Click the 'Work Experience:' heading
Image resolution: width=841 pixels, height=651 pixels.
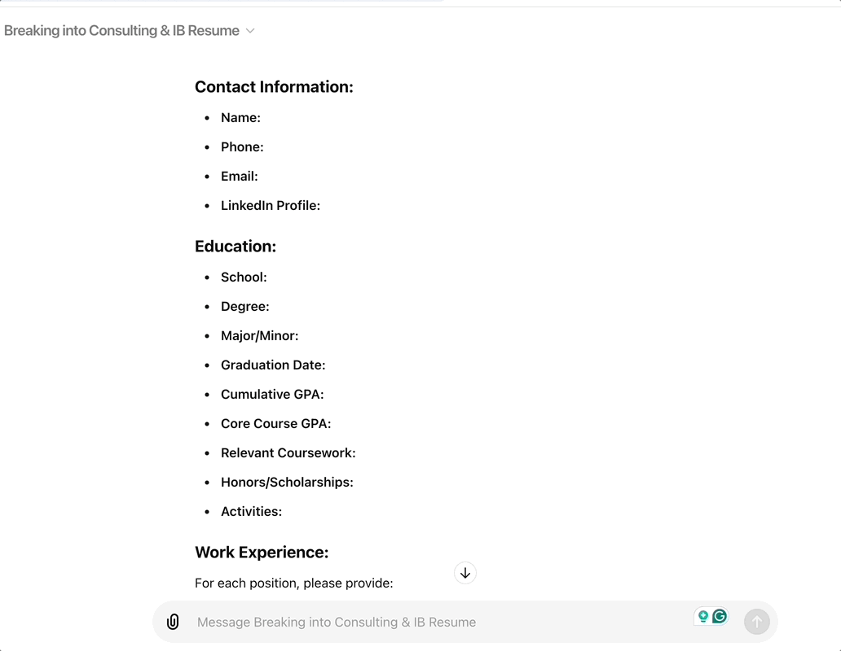click(x=262, y=553)
